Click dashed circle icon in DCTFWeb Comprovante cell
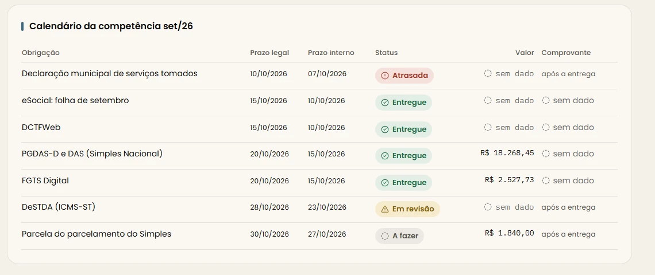Viewport: 655px width, 275px height. click(546, 127)
